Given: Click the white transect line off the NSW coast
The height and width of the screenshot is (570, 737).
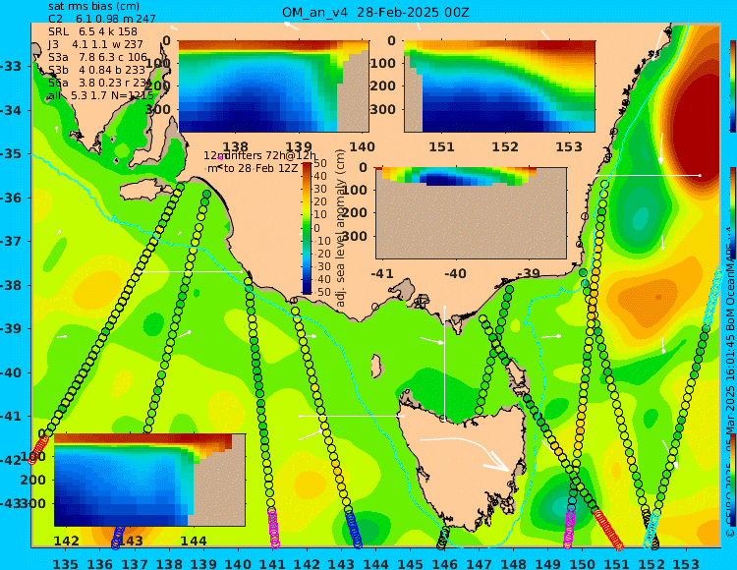Looking at the screenshot, I should (x=648, y=175).
